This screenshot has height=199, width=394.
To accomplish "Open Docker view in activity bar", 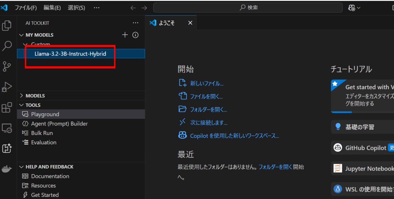I will point(7,169).
